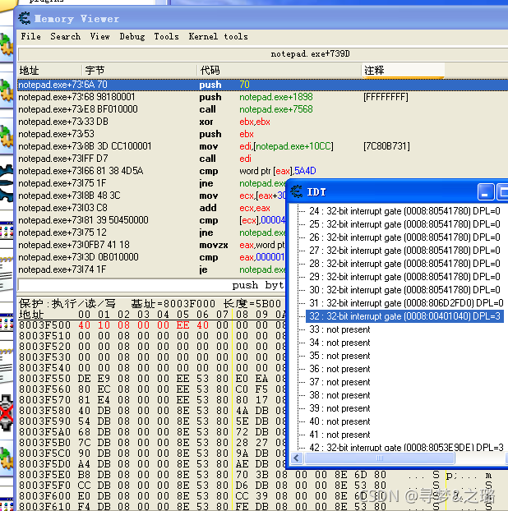Select the 'push notepad.exe+1898' instruction row

pos(263,97)
